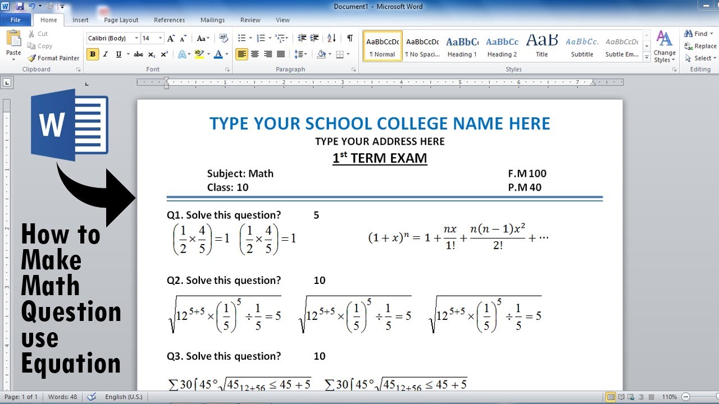Toggle Center alignment
The height and width of the screenshot is (404, 719).
pyautogui.click(x=255, y=54)
